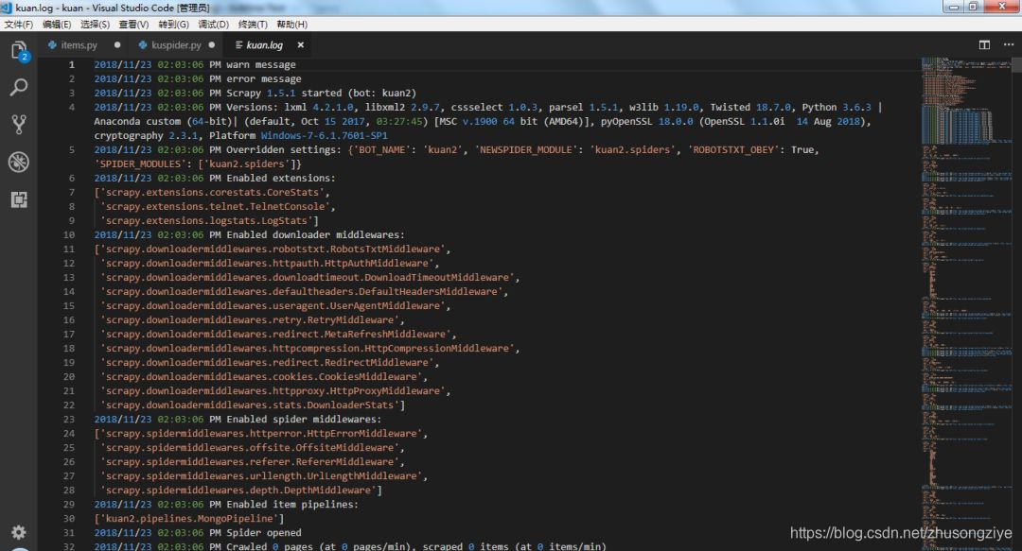The height and width of the screenshot is (551, 1022).
Task: Click 'Enabled item pipelines:' line
Action: 226,504
